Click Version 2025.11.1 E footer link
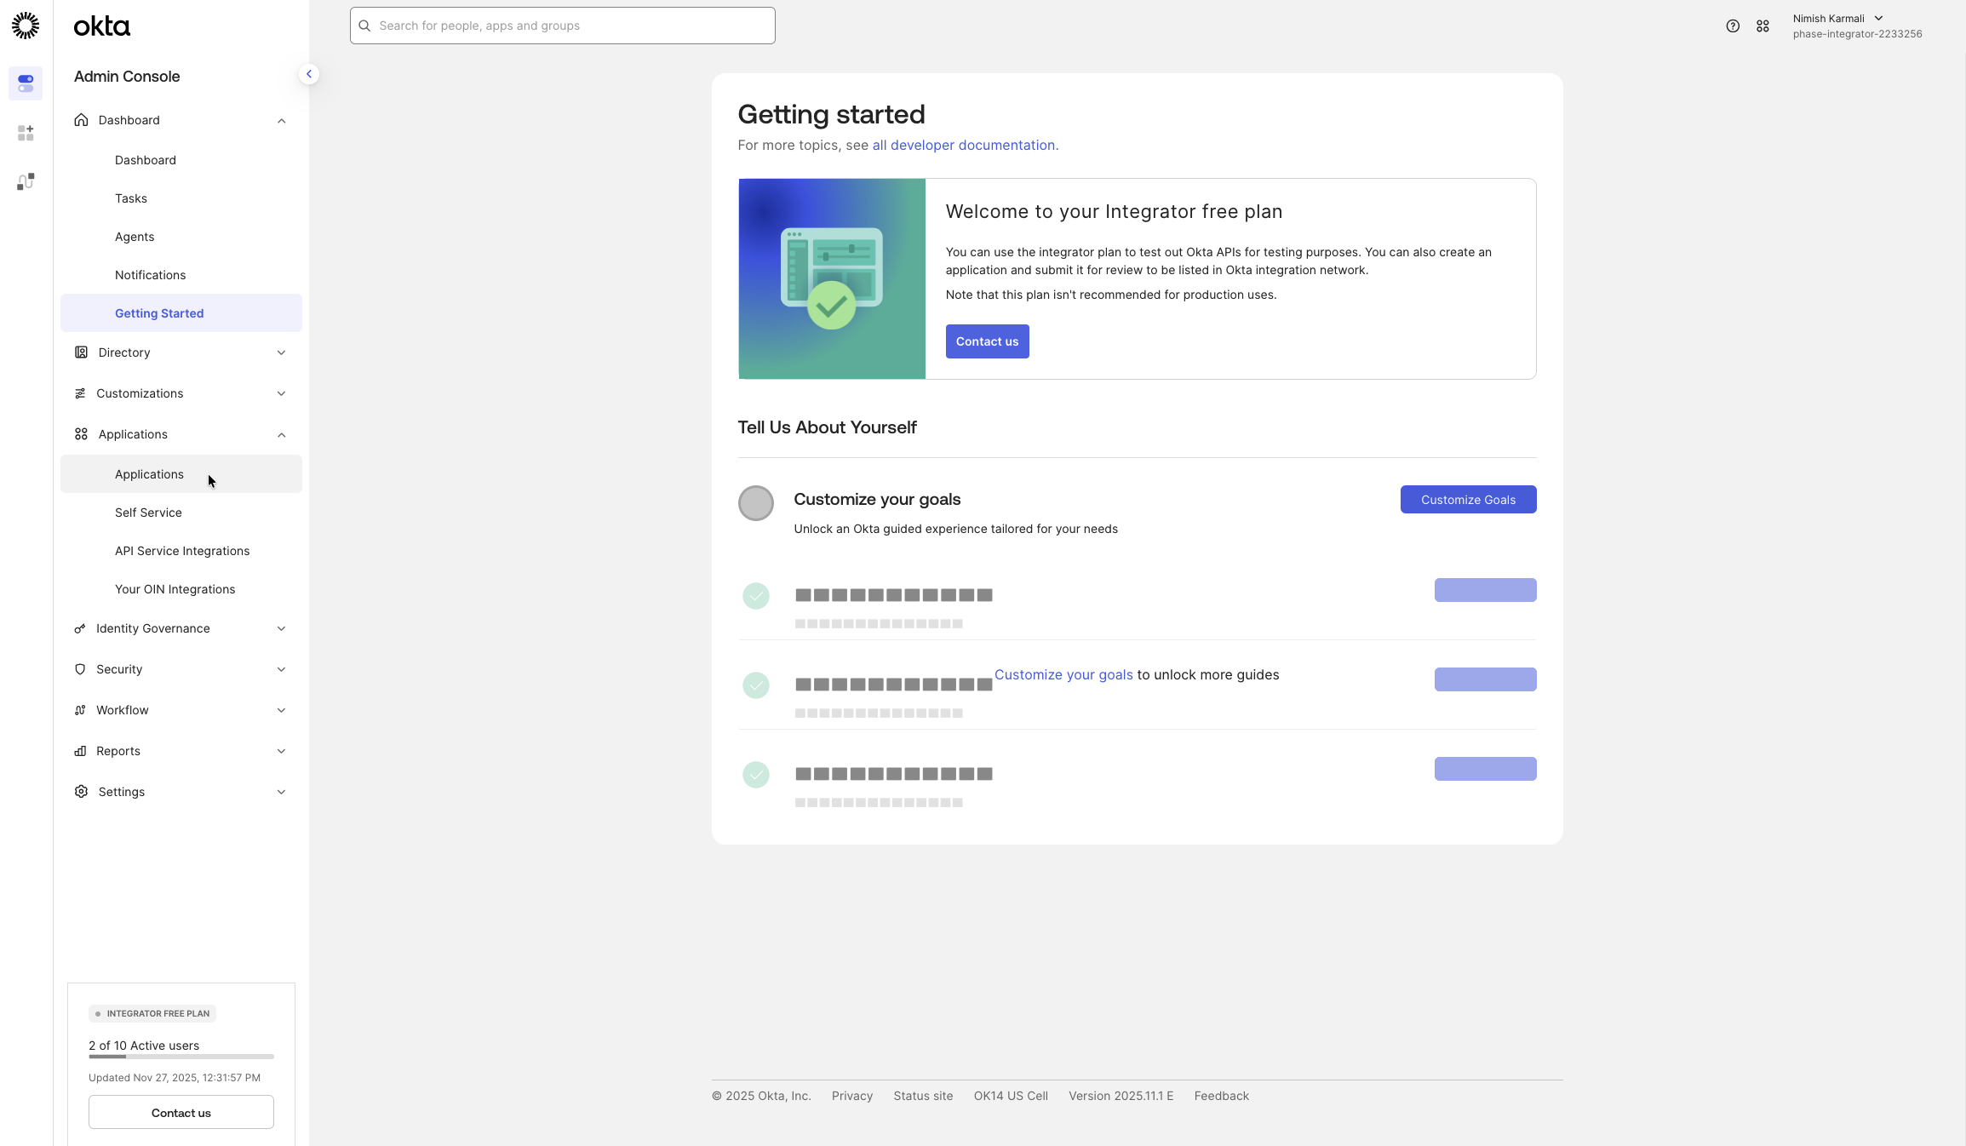This screenshot has height=1146, width=1966. pos(1121,1096)
